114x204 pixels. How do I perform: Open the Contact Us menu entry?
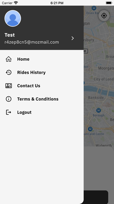tap(42, 86)
